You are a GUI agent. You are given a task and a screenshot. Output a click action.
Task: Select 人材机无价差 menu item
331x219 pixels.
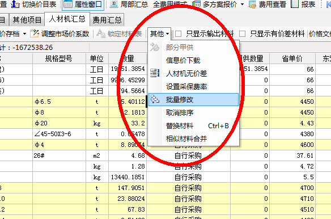(x=194, y=73)
